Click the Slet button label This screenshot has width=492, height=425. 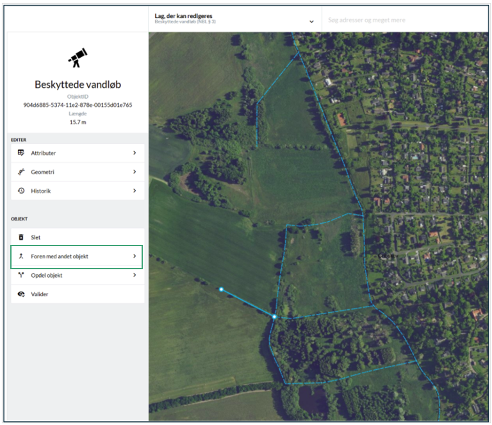35,237
